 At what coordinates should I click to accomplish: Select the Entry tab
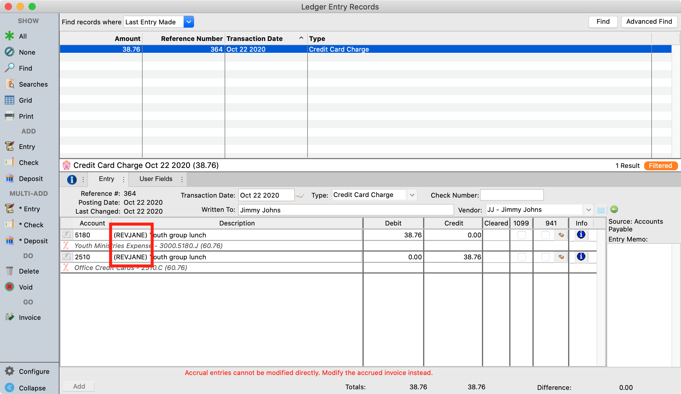pyautogui.click(x=106, y=179)
